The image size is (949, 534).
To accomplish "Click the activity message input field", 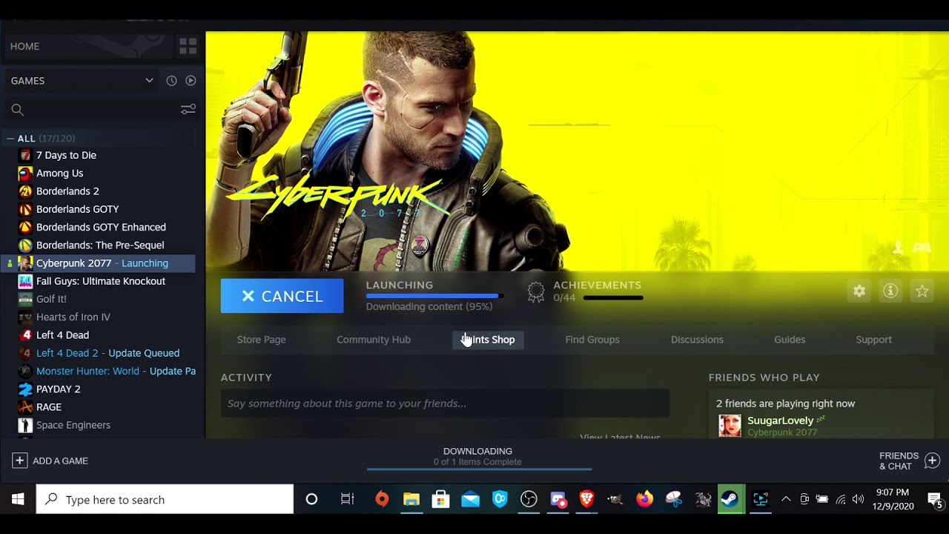I will point(445,403).
